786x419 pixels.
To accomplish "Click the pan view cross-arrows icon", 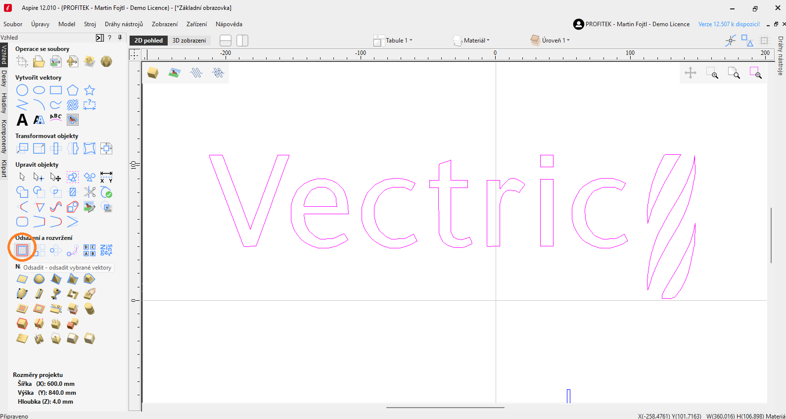I will pos(691,73).
